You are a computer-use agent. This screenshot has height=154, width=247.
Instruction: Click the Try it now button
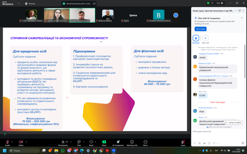click(200, 29)
